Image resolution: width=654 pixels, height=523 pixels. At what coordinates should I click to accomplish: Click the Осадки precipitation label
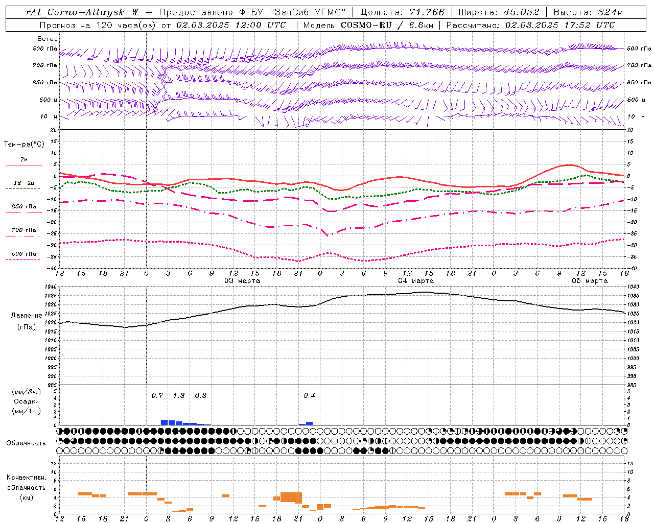coord(26,401)
